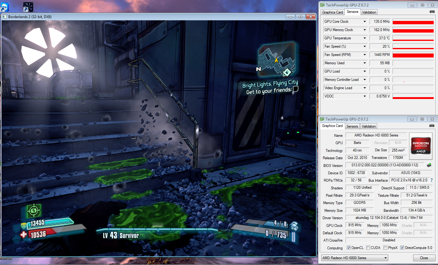Viewport: 438px width, 265px height.
Task: Click the dark fan desktop shortcut icon
Action: click(28, 7)
